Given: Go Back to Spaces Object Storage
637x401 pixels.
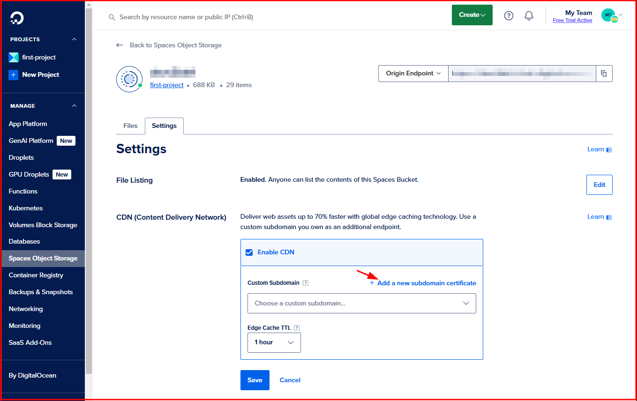Looking at the screenshot, I should [176, 45].
